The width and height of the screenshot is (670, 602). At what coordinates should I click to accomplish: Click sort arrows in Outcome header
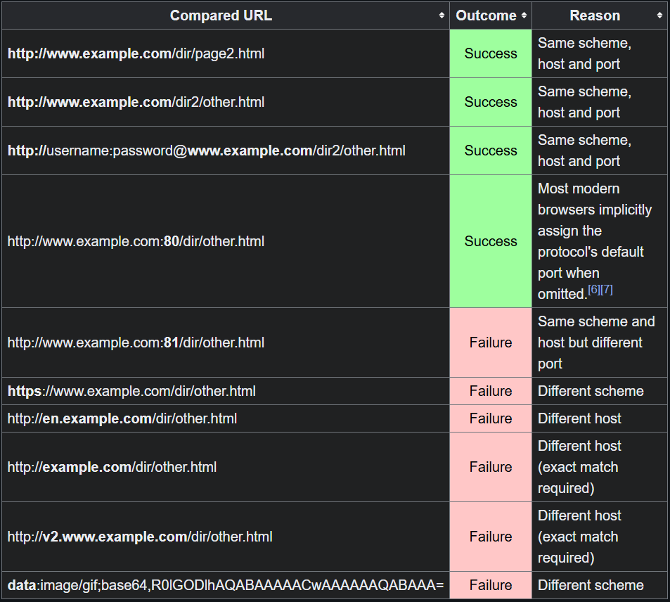pos(524,15)
